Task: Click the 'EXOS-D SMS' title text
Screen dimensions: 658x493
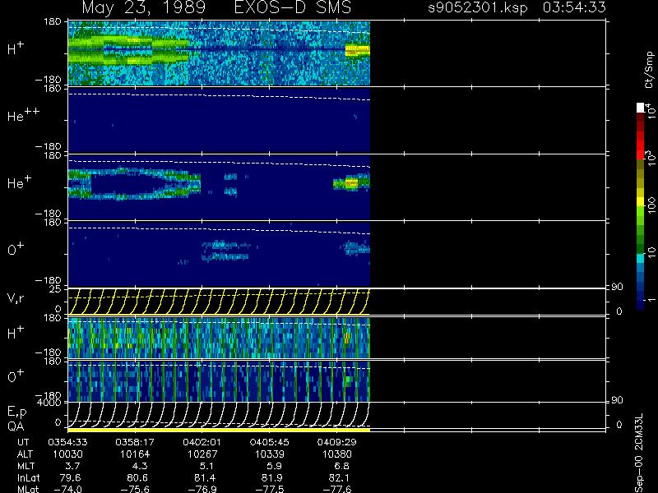Action: pyautogui.click(x=293, y=7)
